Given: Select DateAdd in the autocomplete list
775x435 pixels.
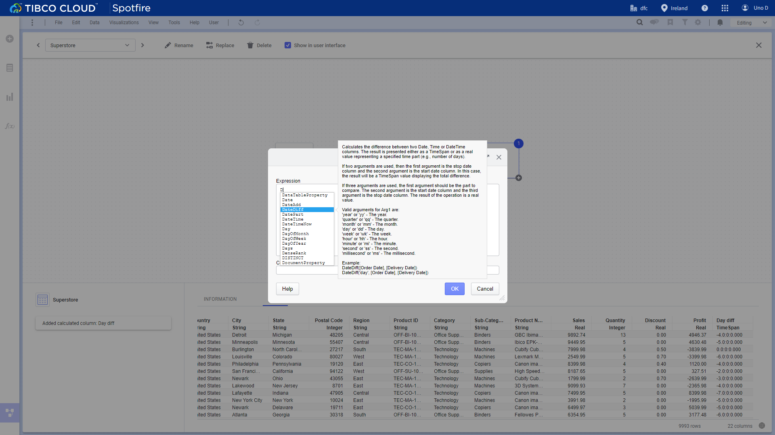Looking at the screenshot, I should [x=307, y=205].
